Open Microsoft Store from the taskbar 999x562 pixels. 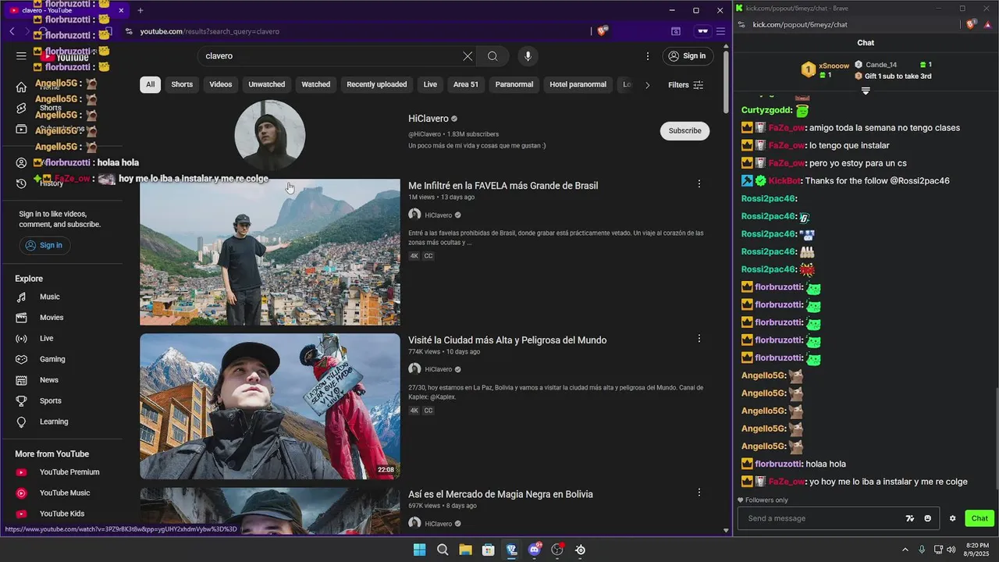[x=489, y=550]
